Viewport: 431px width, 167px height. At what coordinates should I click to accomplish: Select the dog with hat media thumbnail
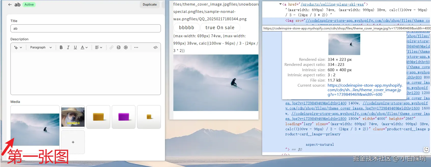[x=73, y=117]
